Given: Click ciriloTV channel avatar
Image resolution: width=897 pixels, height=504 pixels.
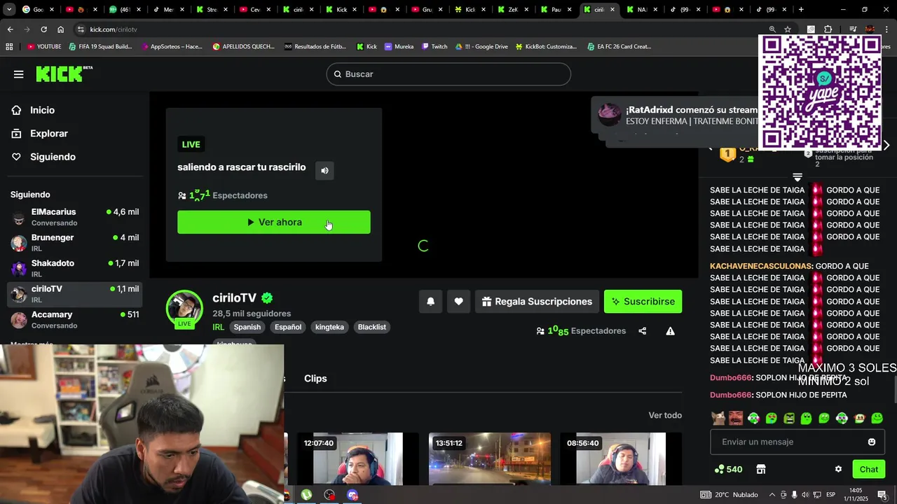Looking at the screenshot, I should [184, 308].
